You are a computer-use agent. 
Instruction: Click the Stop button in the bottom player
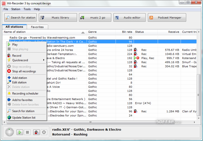27,132
